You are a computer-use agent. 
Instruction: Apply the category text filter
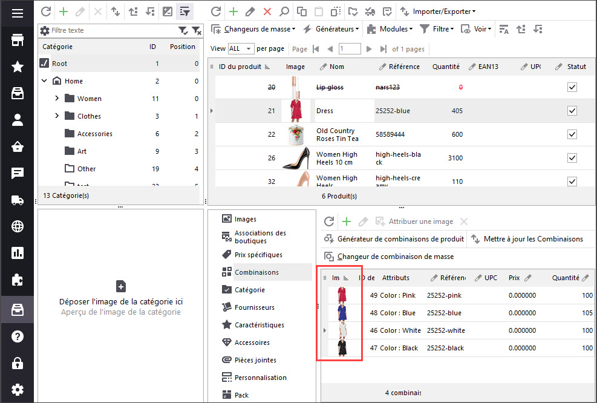[183, 30]
